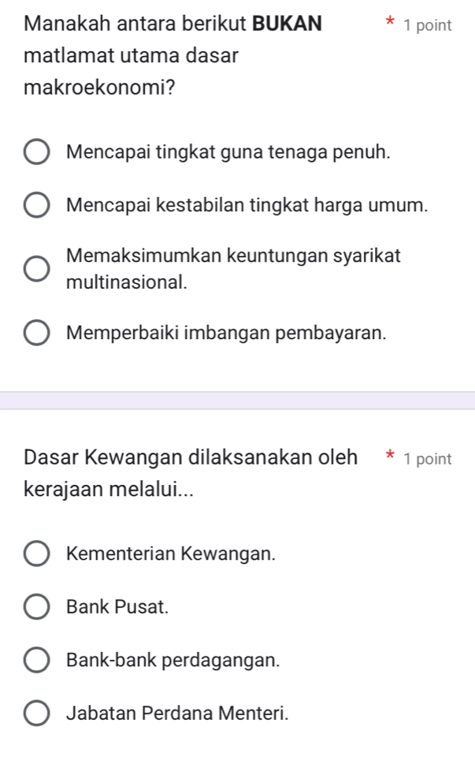Click the 'Bank Pusat.' option text
475x768 pixels.
click(118, 608)
